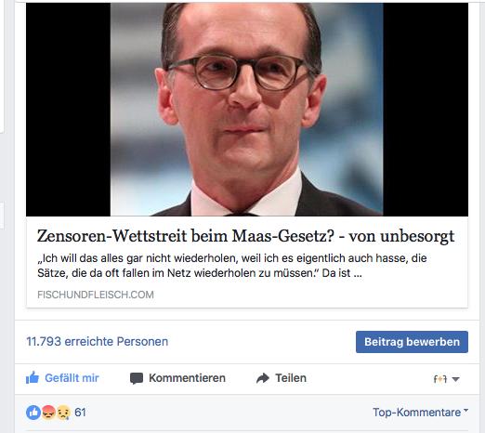485x433 pixels.
Task: Click the thumbs-up Gefällt mir icon
Action: tap(33, 378)
